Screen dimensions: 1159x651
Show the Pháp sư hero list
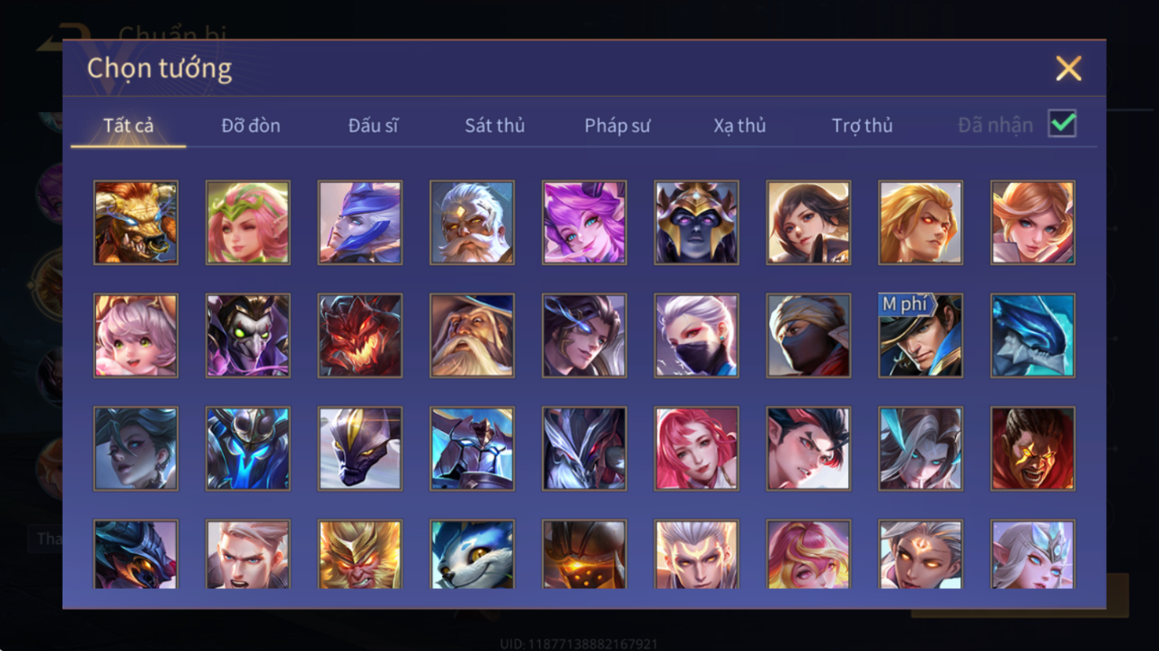617,126
